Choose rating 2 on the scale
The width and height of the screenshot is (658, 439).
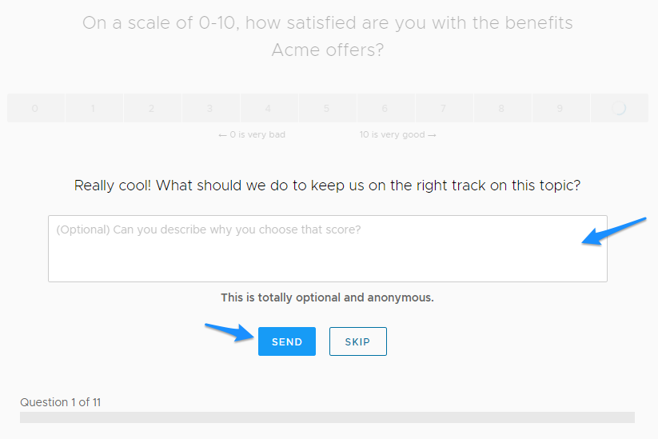[153, 108]
